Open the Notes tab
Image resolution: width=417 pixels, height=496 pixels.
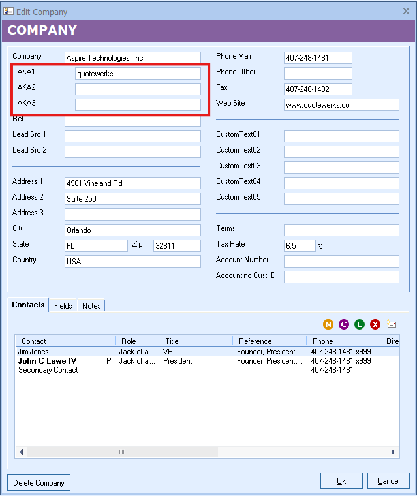[x=91, y=305]
